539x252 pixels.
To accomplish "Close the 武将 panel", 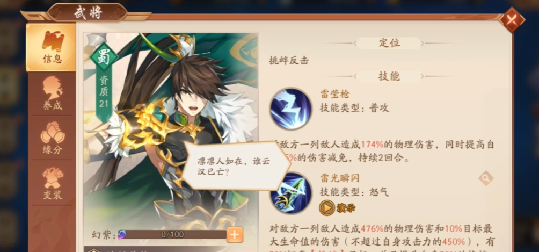I will (512, 20).
